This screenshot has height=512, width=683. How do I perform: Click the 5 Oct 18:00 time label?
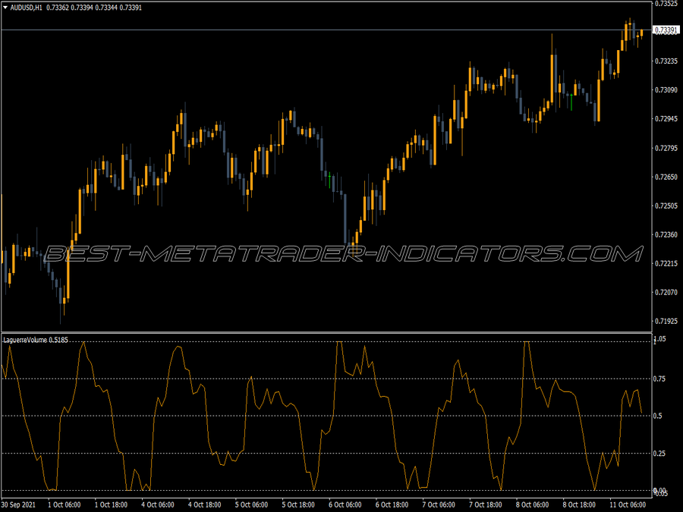pyautogui.click(x=298, y=504)
